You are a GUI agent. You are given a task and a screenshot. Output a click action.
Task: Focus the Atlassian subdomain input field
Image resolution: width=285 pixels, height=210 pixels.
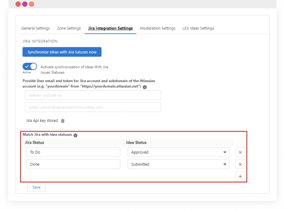[93, 95]
